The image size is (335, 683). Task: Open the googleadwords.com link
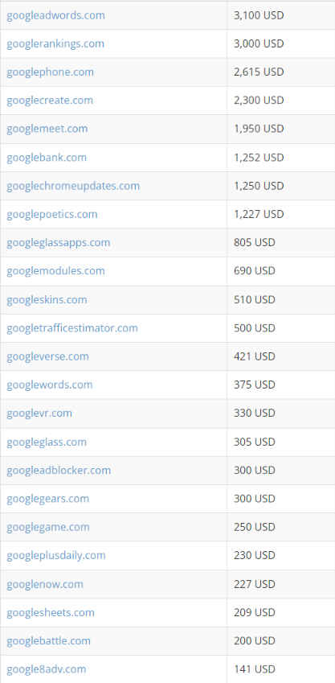click(x=55, y=15)
